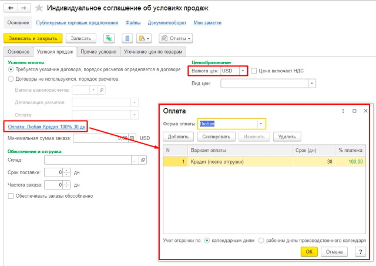Screen dimensions: 376x266
Task: Click the forward navigation arrow
Action: click(x=22, y=8)
